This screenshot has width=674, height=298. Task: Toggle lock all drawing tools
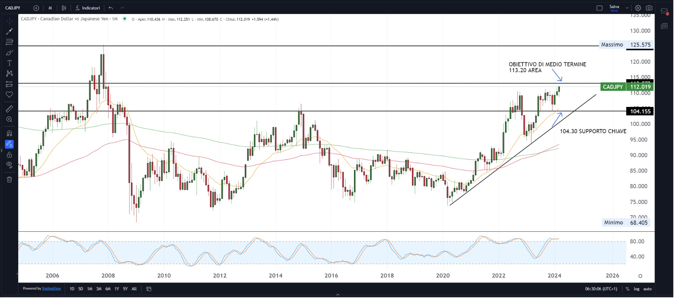(x=9, y=155)
